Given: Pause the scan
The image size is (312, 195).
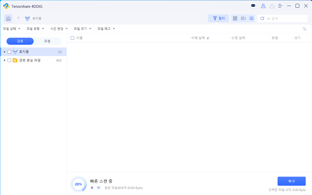Looking at the screenshot, I should (99, 188).
